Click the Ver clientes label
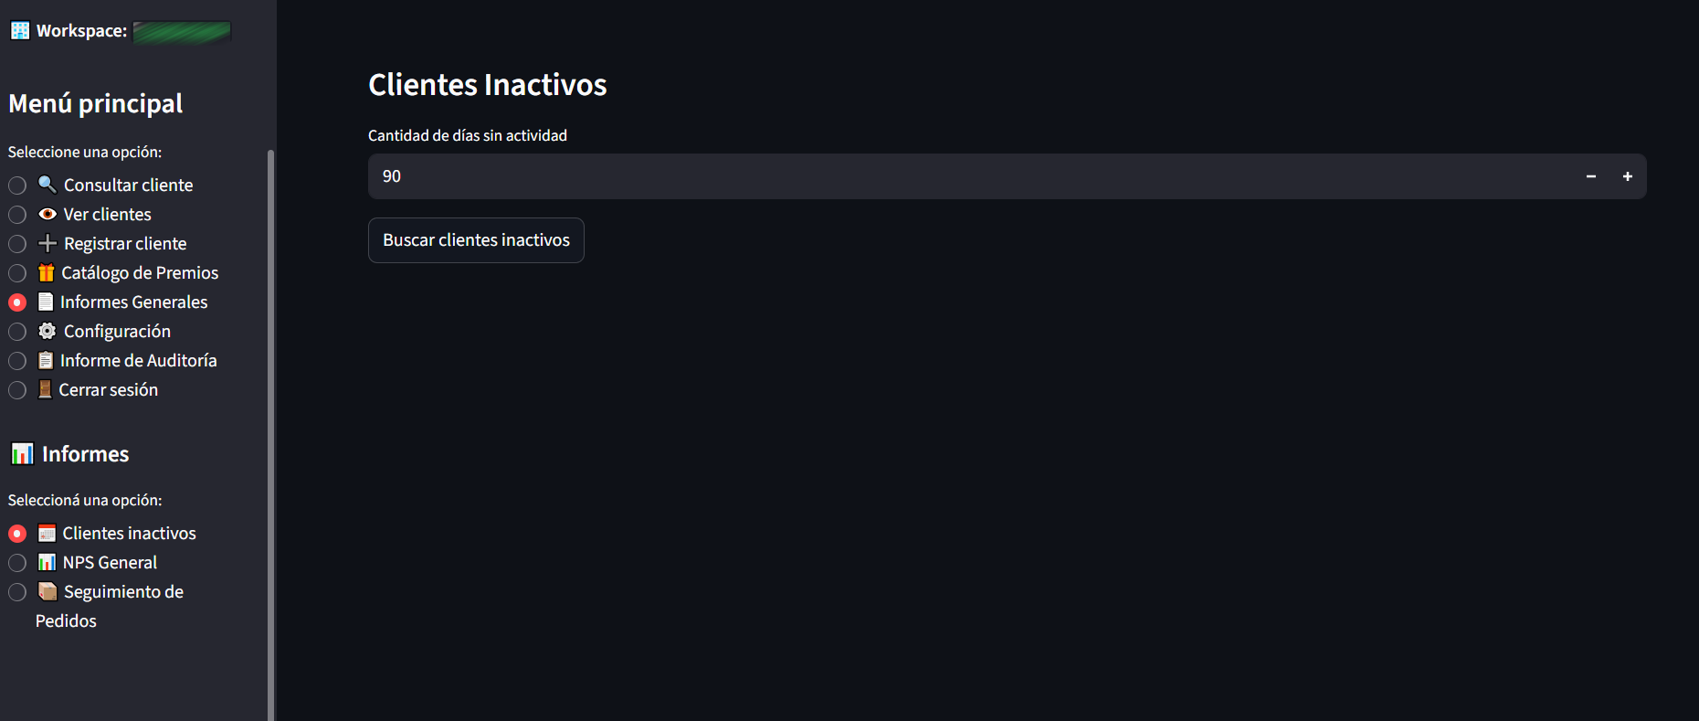Viewport: 1699px width, 721px height. click(107, 214)
